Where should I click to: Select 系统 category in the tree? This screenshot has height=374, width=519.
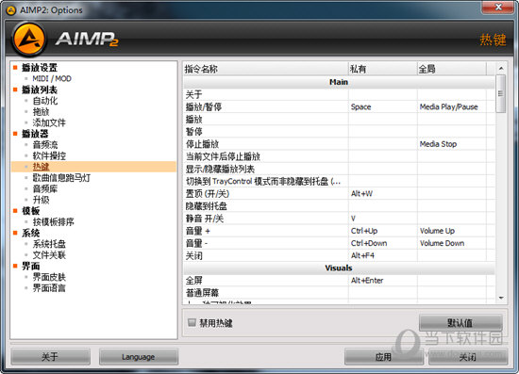tap(31, 233)
